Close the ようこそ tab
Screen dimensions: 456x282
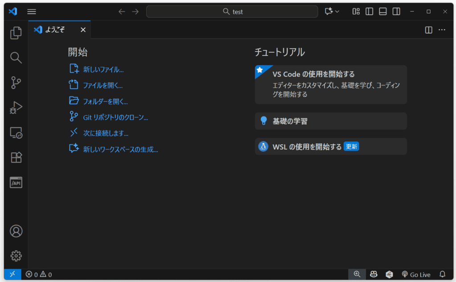[83, 30]
